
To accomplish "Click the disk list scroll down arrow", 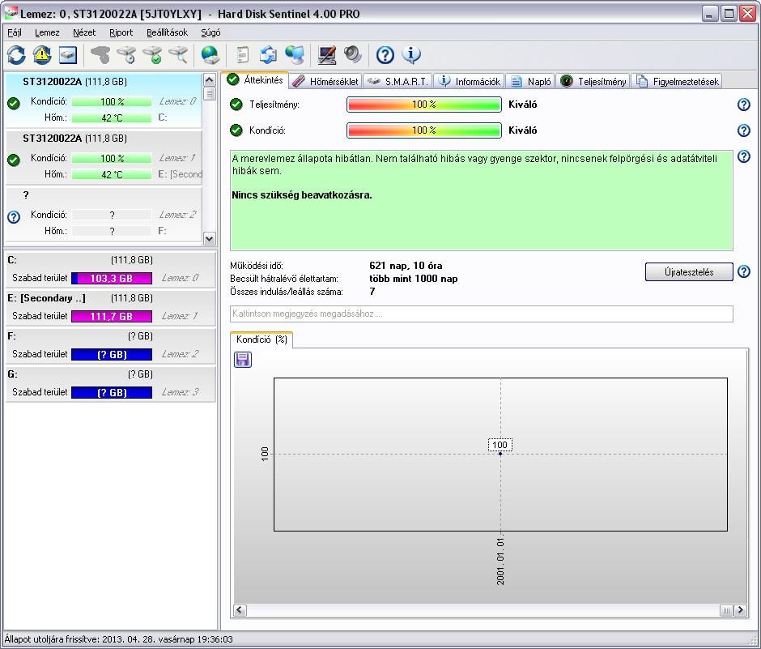I will pyautogui.click(x=209, y=238).
